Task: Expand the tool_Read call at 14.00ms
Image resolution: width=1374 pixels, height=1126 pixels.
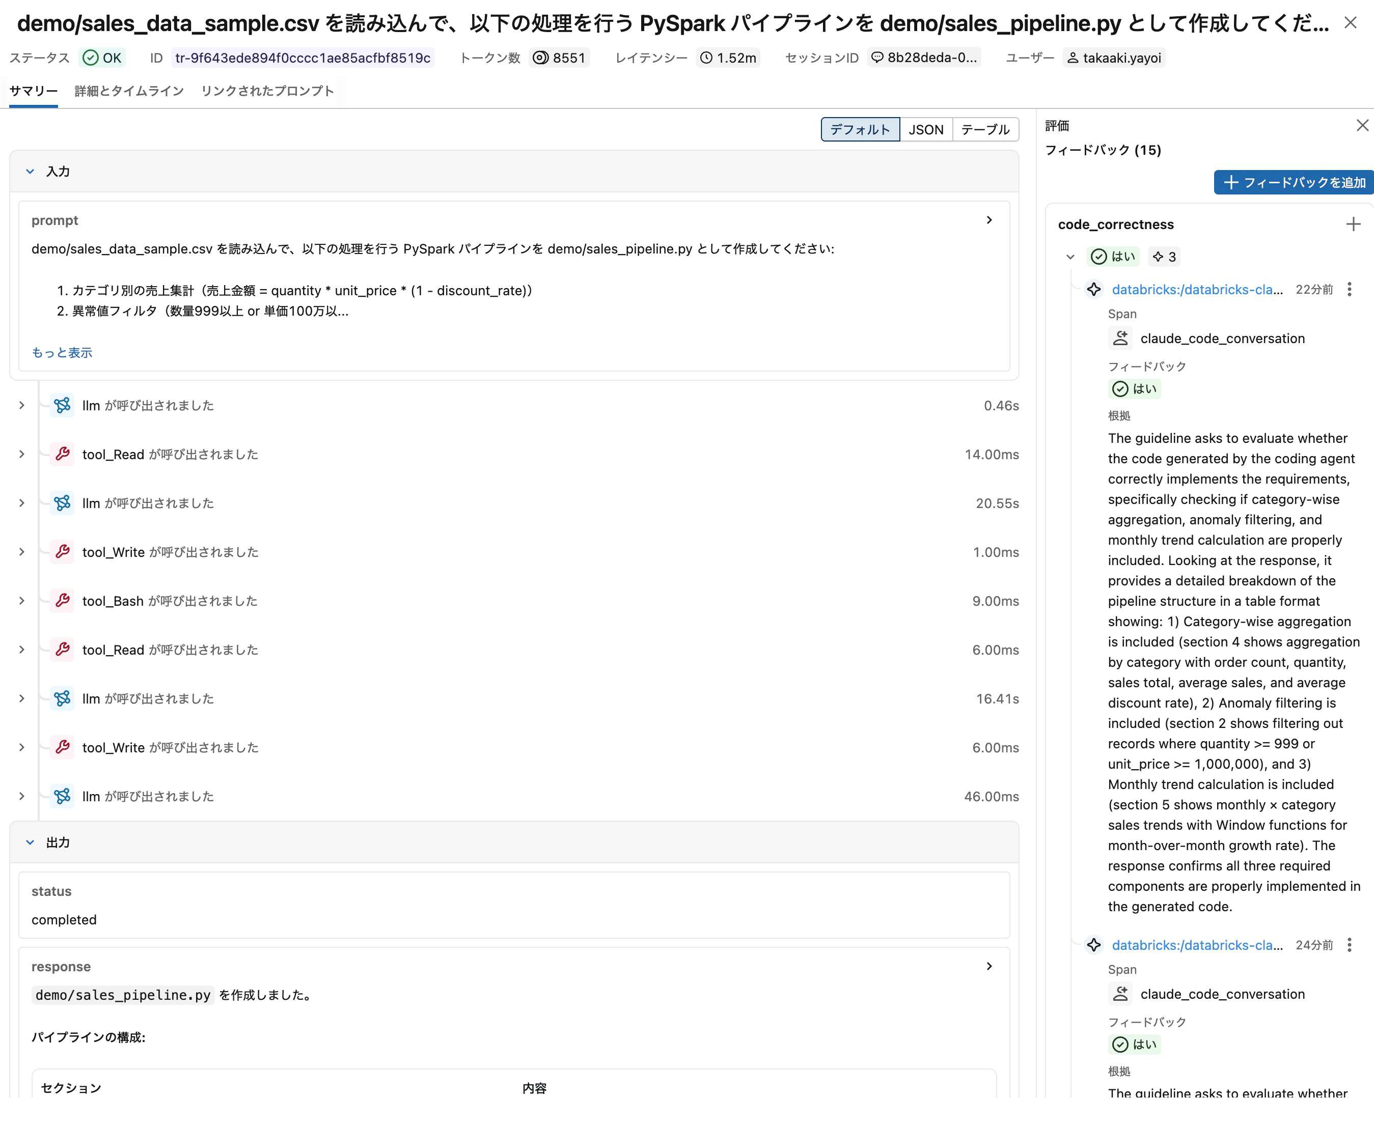Action: [x=21, y=454]
